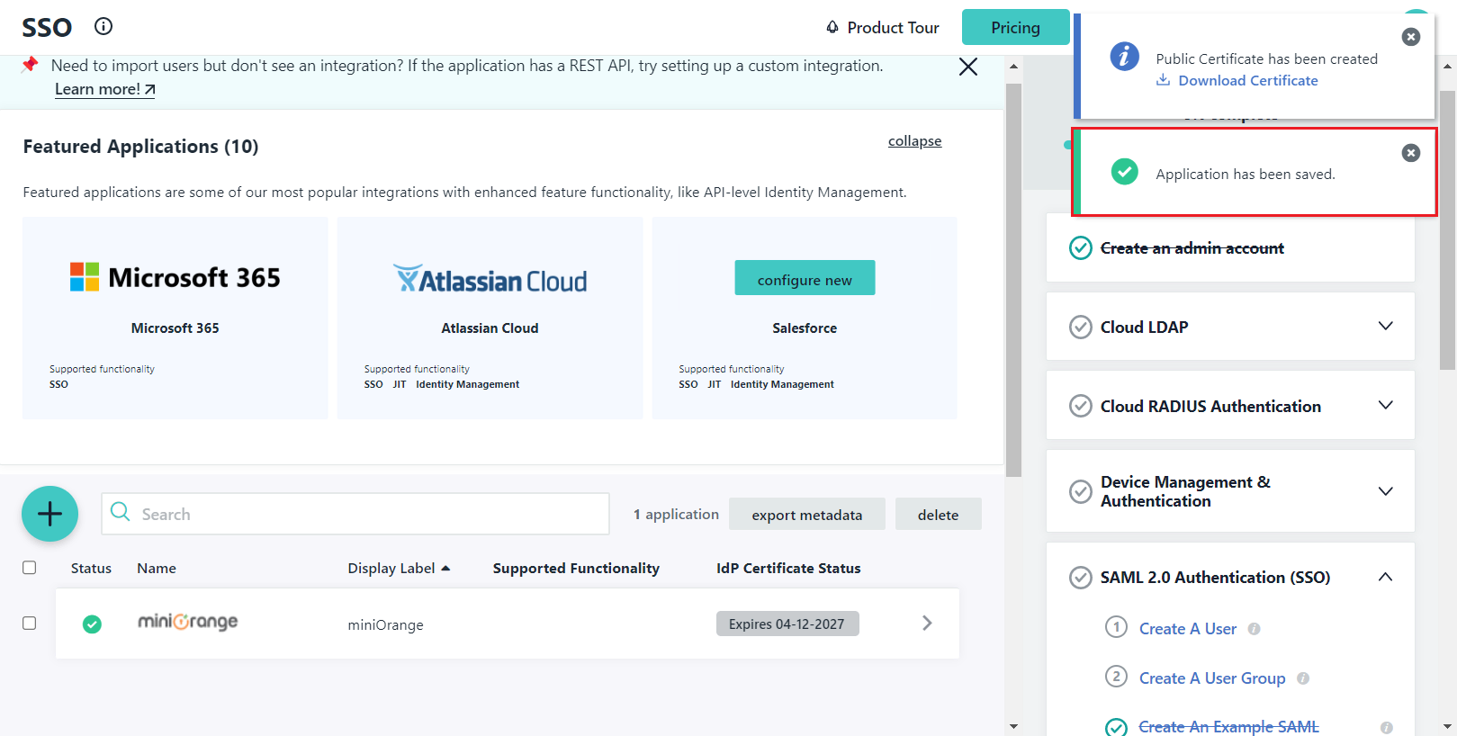Expand Cloud LDAP section
Image resolution: width=1457 pixels, height=736 pixels.
pos(1385,326)
